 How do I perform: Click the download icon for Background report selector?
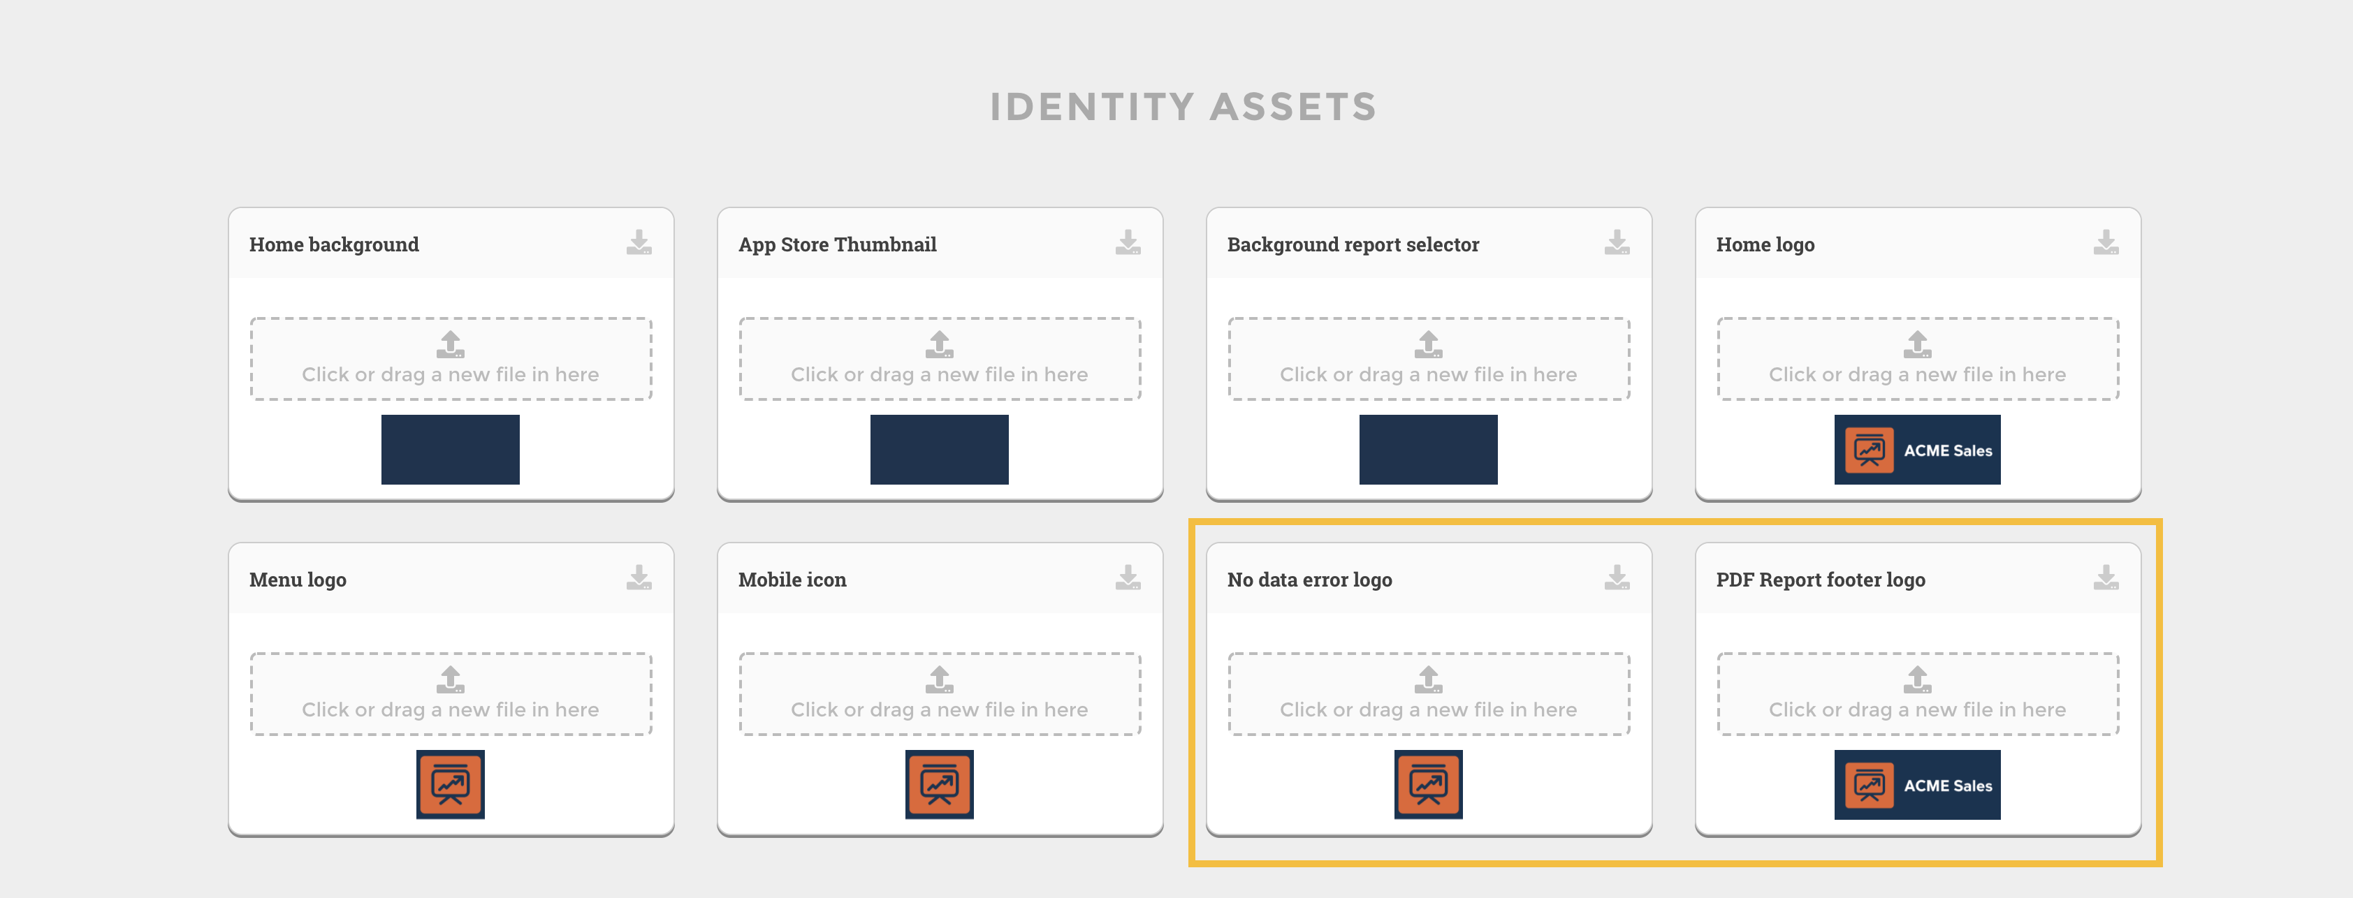click(x=1617, y=243)
